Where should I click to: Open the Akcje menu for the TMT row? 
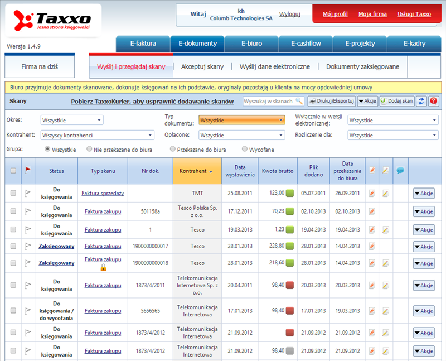tap(424, 193)
